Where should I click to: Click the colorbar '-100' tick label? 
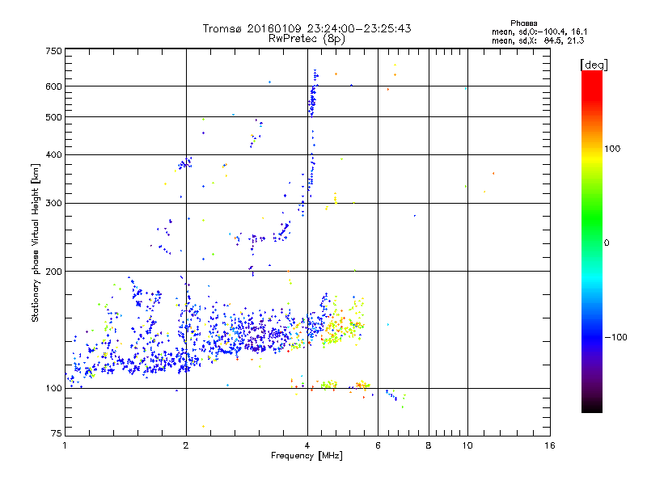[x=615, y=337]
